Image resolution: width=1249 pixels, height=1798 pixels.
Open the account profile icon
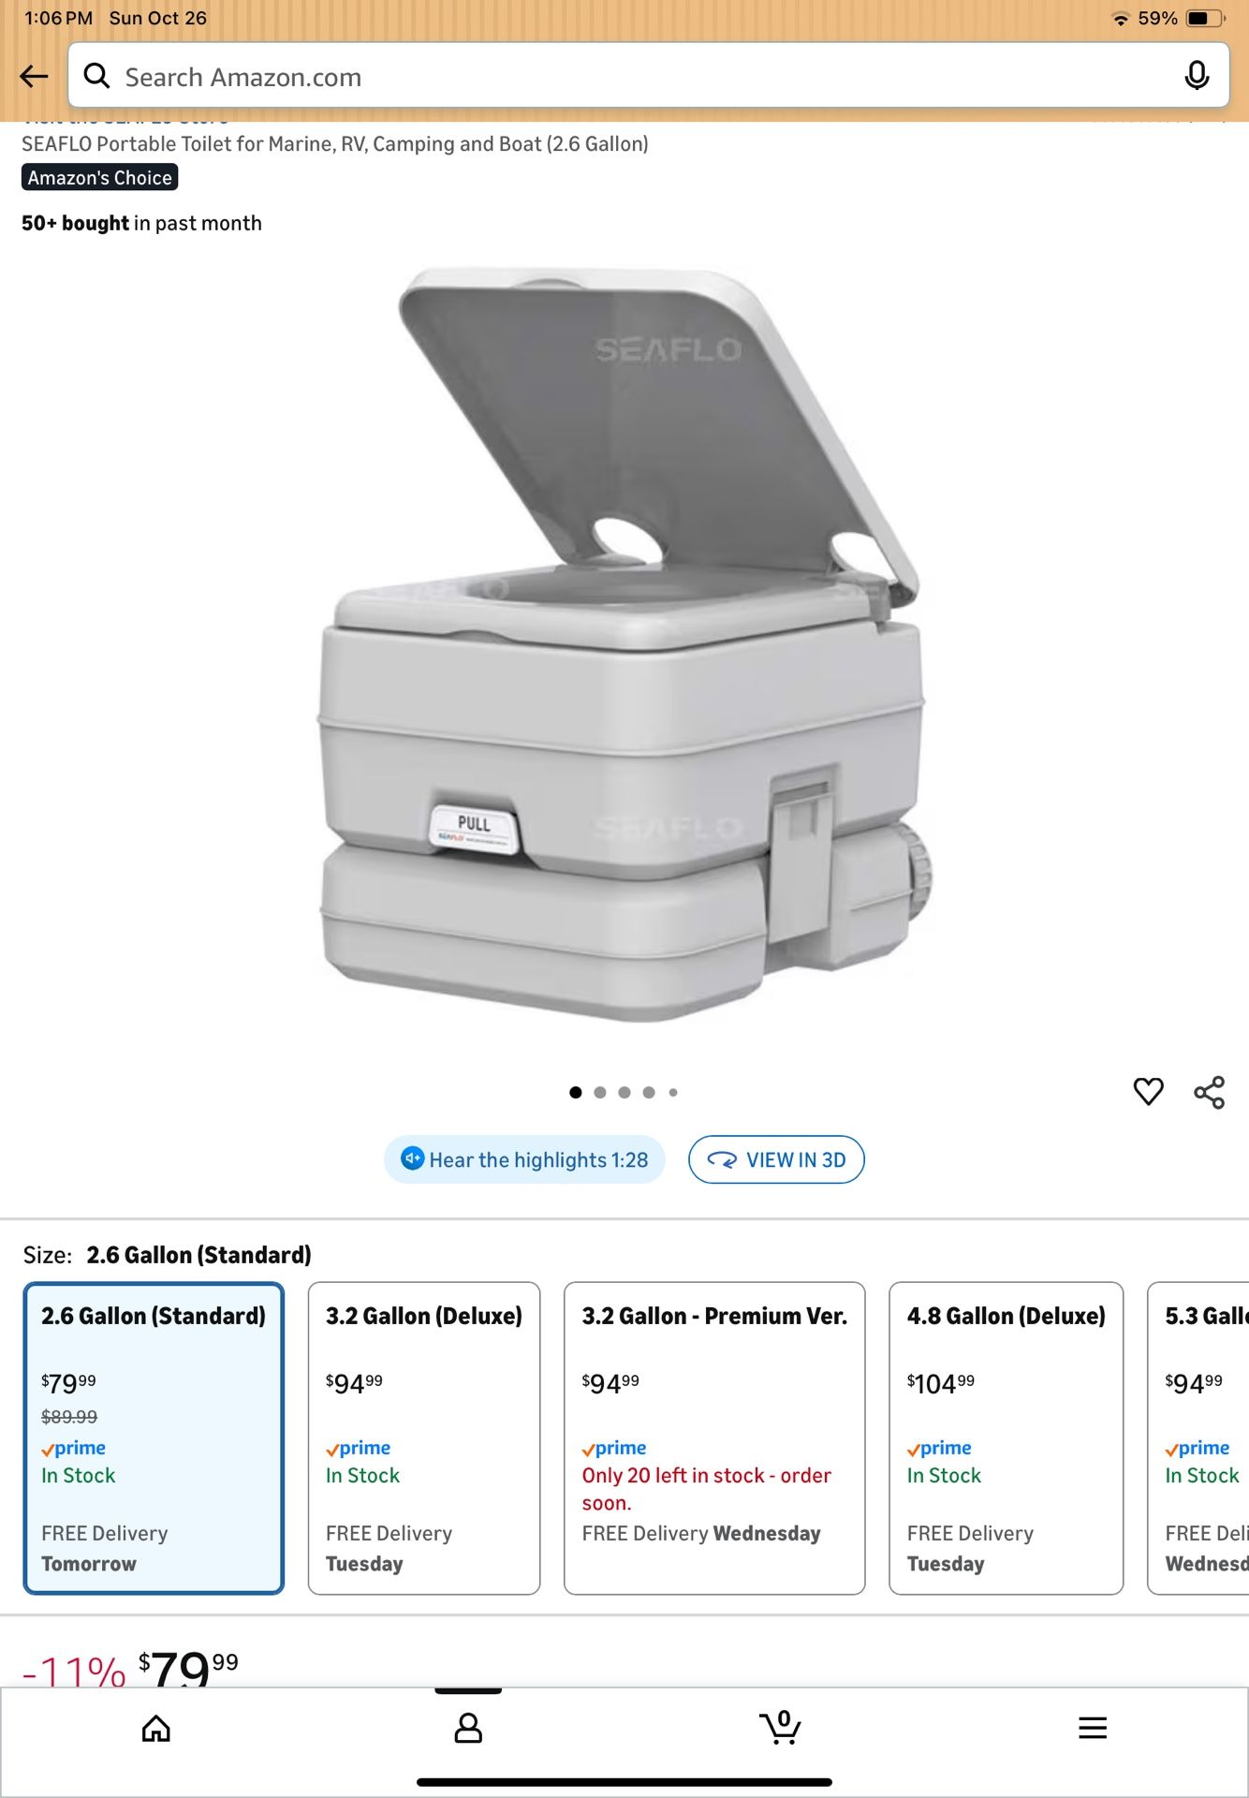468,1728
